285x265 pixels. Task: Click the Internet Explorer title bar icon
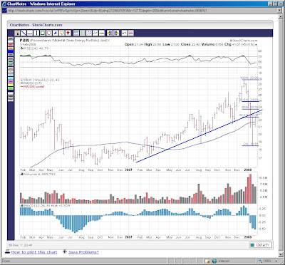click(4, 4)
